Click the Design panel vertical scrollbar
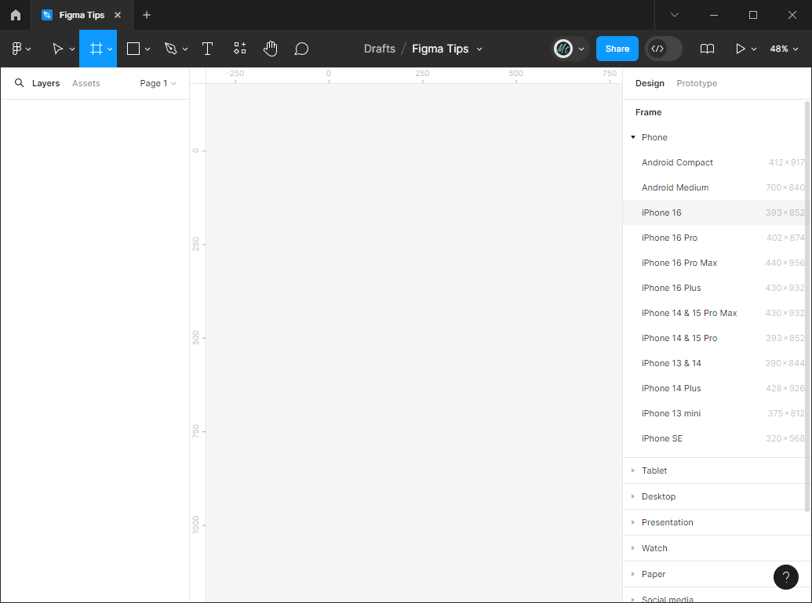 pos(807,307)
